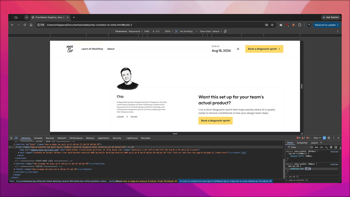Toggle the light/dark theme sun button
The image size is (350, 197).
coord(238,49)
